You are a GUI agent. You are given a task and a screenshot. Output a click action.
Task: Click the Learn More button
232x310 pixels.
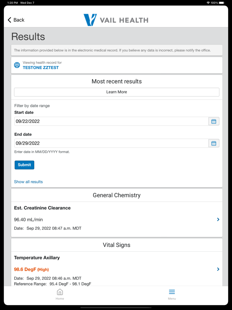pos(116,92)
